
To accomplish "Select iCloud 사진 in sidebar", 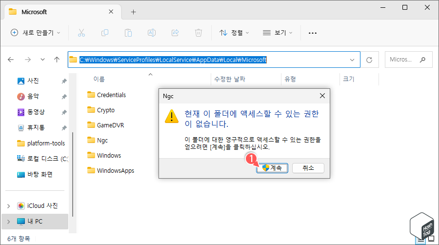I will click(x=37, y=206).
